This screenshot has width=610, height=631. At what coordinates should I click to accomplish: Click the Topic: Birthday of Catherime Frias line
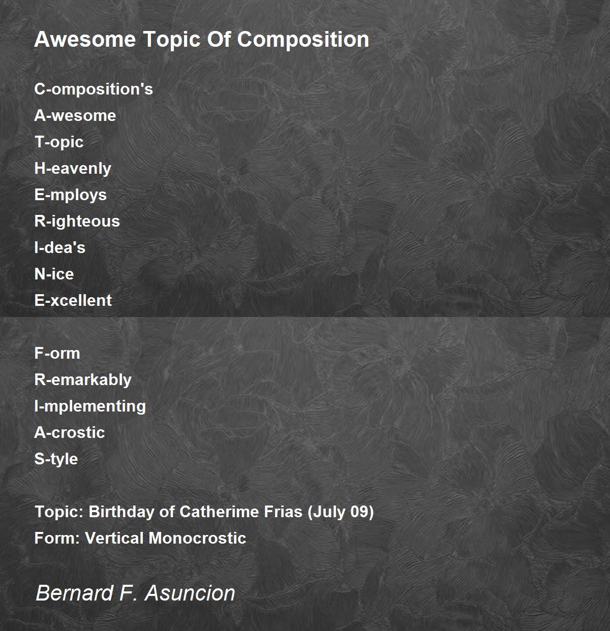(204, 512)
